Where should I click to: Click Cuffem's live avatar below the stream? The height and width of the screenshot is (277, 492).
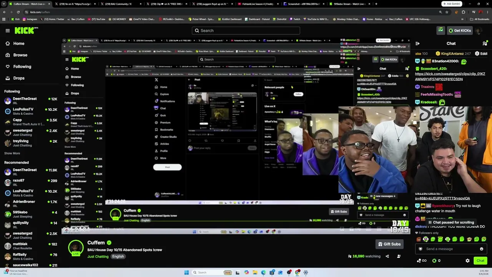pyautogui.click(x=76, y=248)
